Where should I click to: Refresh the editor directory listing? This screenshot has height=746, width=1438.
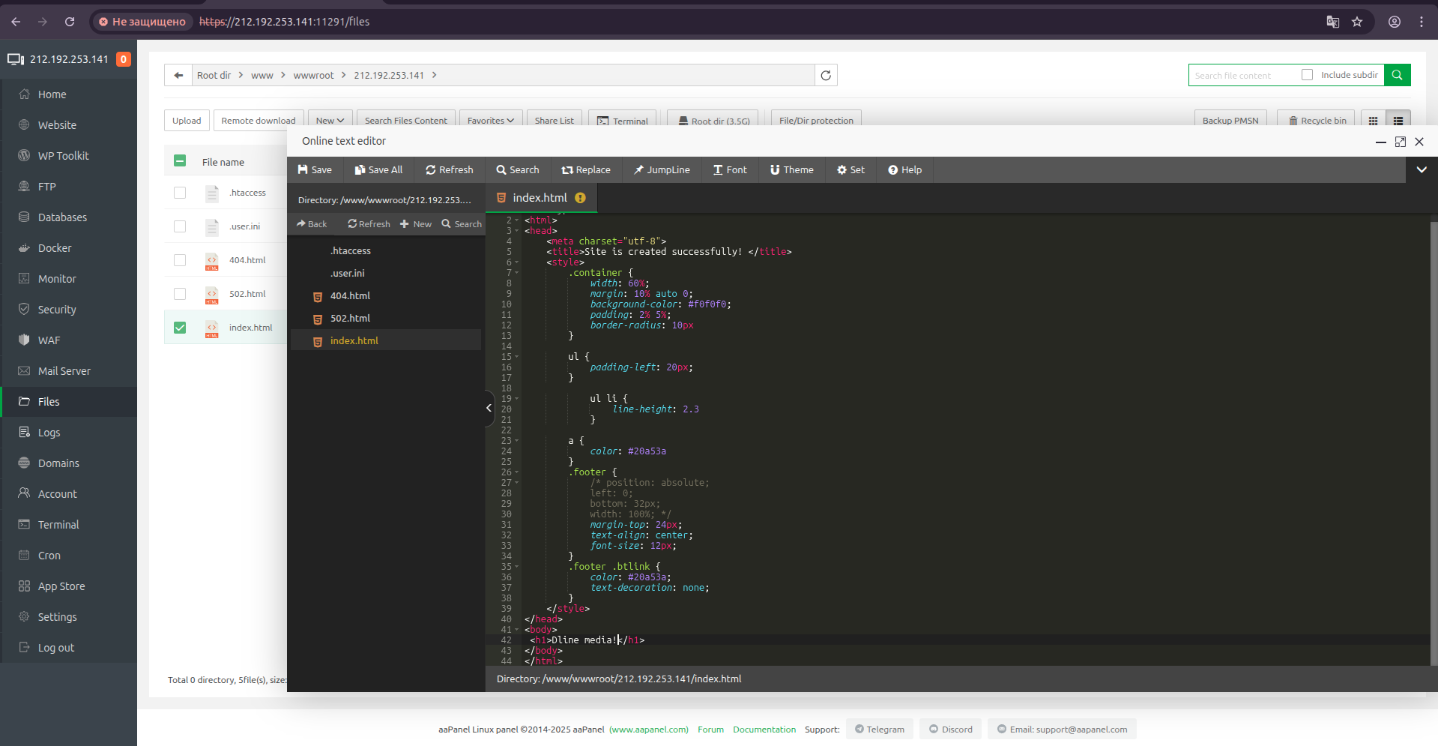[x=369, y=224]
